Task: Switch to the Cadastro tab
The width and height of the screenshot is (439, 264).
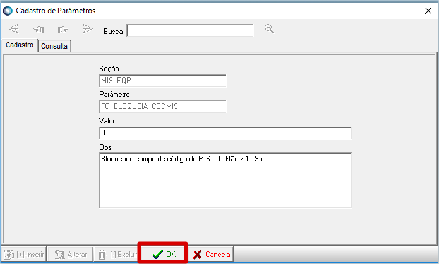Action: [20, 45]
